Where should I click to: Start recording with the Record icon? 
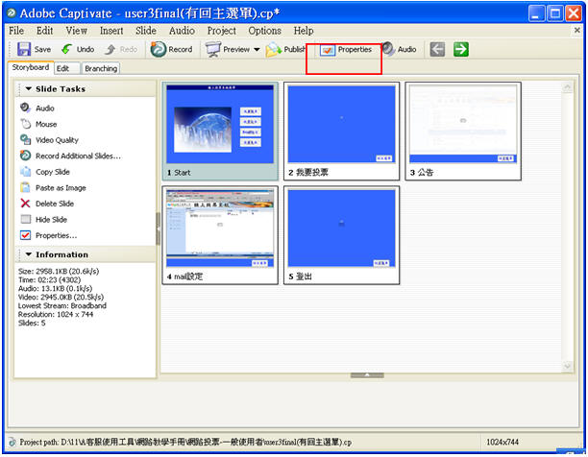point(158,49)
